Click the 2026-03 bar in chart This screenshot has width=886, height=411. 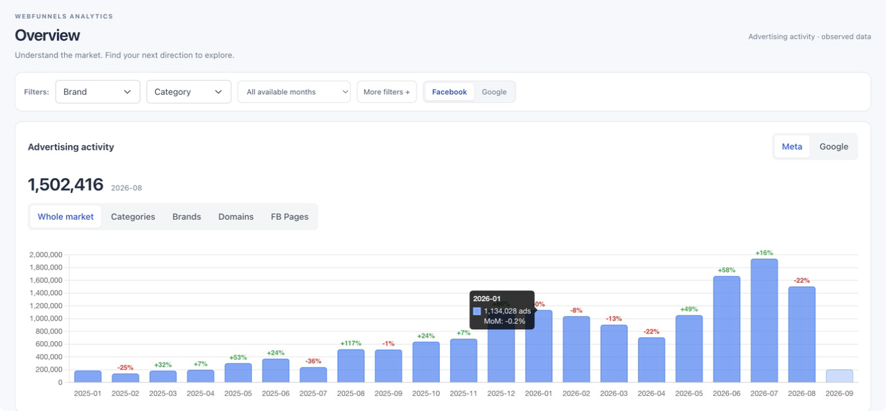[x=614, y=353]
